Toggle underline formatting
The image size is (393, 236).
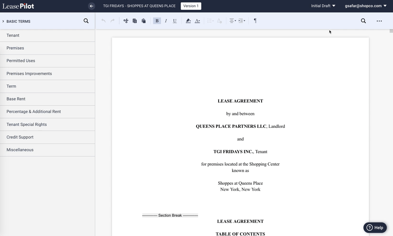point(175,21)
